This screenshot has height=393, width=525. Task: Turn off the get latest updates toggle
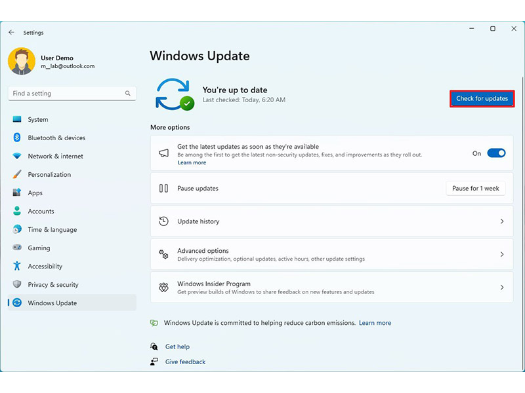click(x=496, y=153)
